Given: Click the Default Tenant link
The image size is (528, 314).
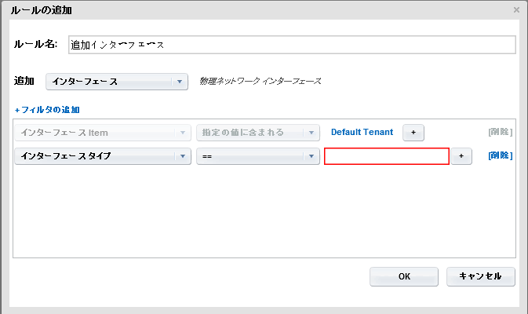Looking at the screenshot, I should tap(362, 133).
